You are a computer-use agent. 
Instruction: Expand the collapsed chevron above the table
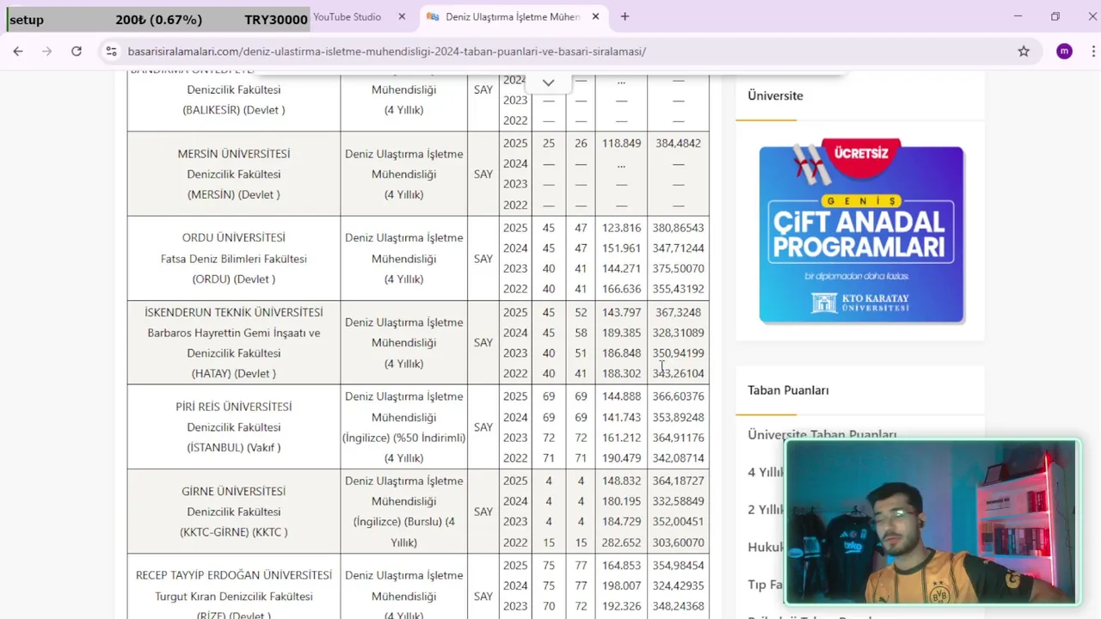click(x=548, y=83)
